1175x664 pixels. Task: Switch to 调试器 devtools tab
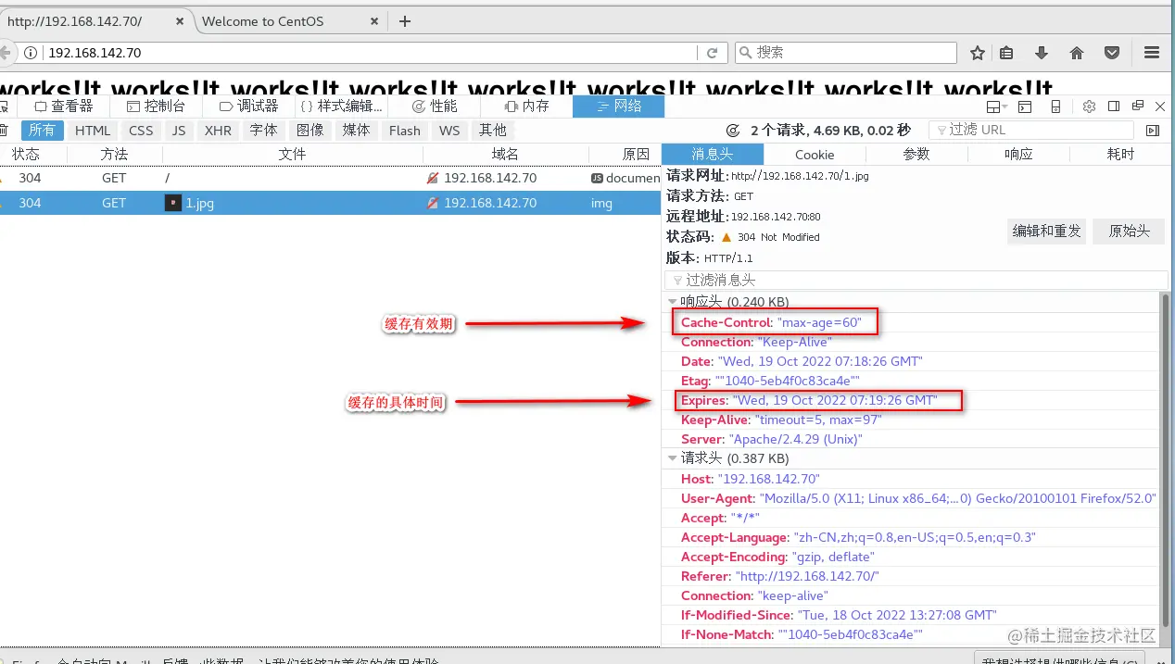tap(249, 106)
